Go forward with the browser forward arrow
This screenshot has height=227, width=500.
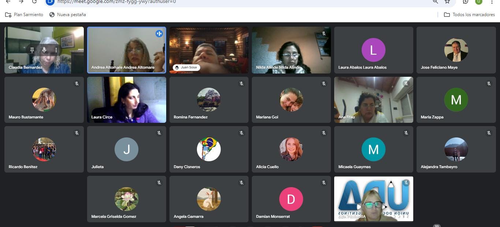tap(21, 1)
